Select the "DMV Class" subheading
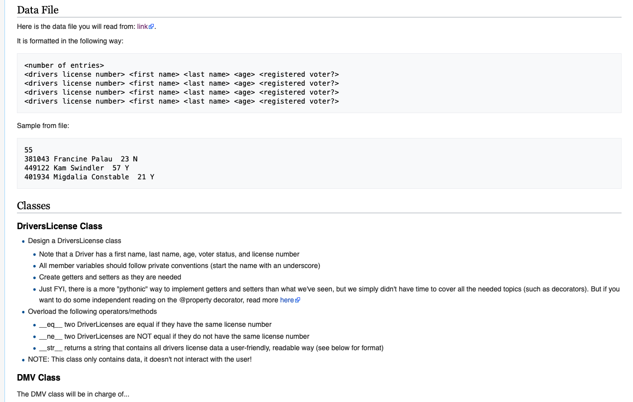 coord(39,378)
